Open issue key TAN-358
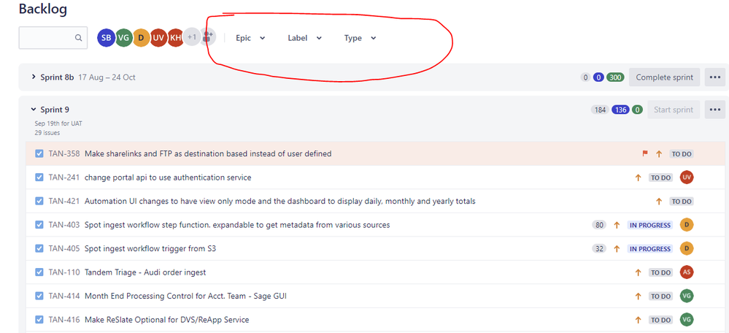This screenshot has width=729, height=333. tap(64, 153)
